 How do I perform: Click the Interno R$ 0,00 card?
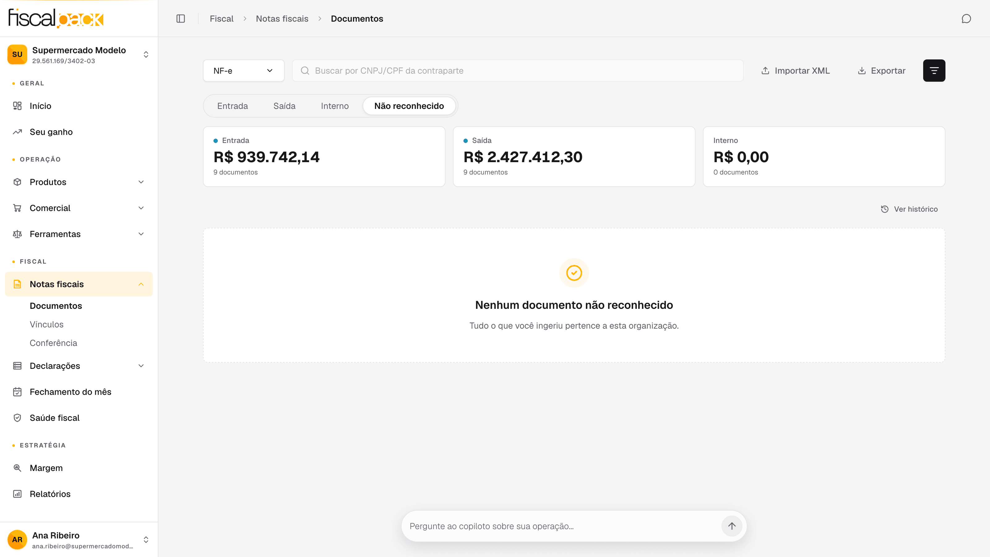[824, 157]
